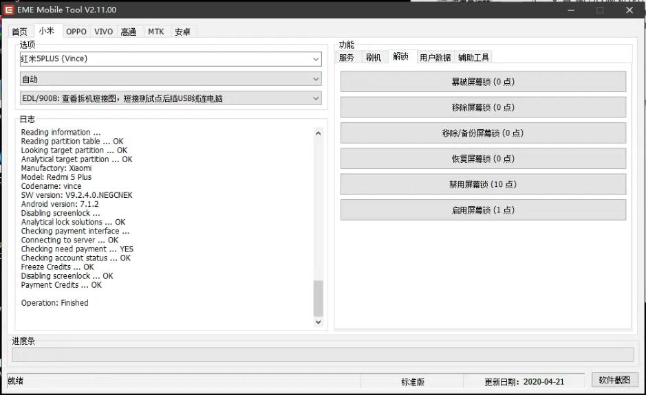Viewport: 646px width, 395px height.
Task: Open the 首页 tab
Action: pos(19,32)
